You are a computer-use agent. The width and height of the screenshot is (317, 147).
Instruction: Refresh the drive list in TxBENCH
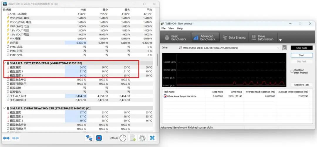click(x=284, y=48)
